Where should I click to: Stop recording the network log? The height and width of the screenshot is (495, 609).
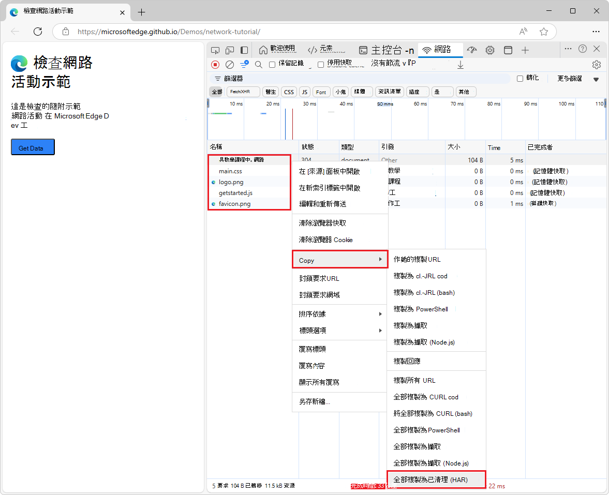[215, 64]
